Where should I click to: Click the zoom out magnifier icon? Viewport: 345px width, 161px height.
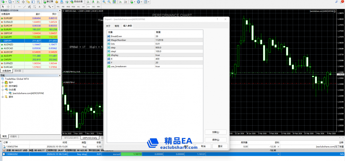(x=109, y=2)
